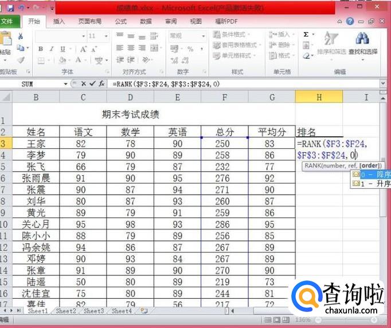Image resolution: width=391 pixels, height=328 pixels.
Task: Toggle Underline formatting
Action: 62,49
